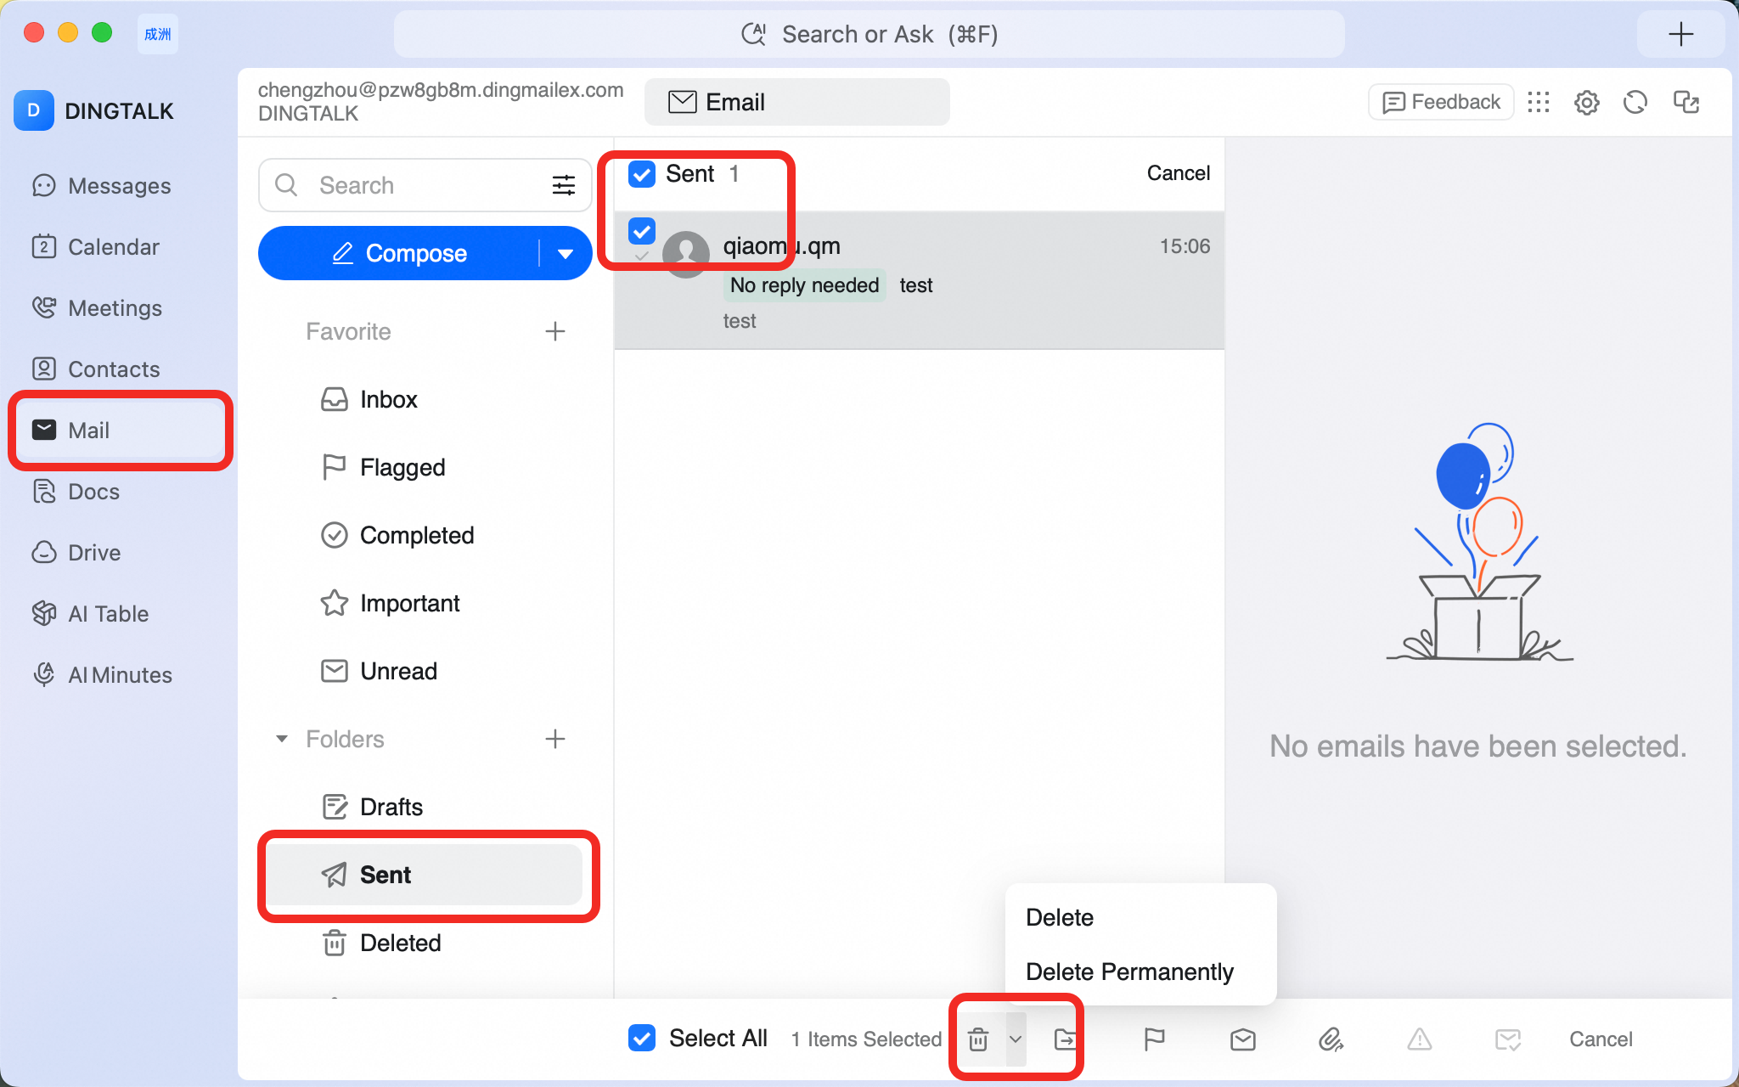Click the trash delete icon in bottom toolbar
The width and height of the screenshot is (1739, 1087).
(978, 1039)
